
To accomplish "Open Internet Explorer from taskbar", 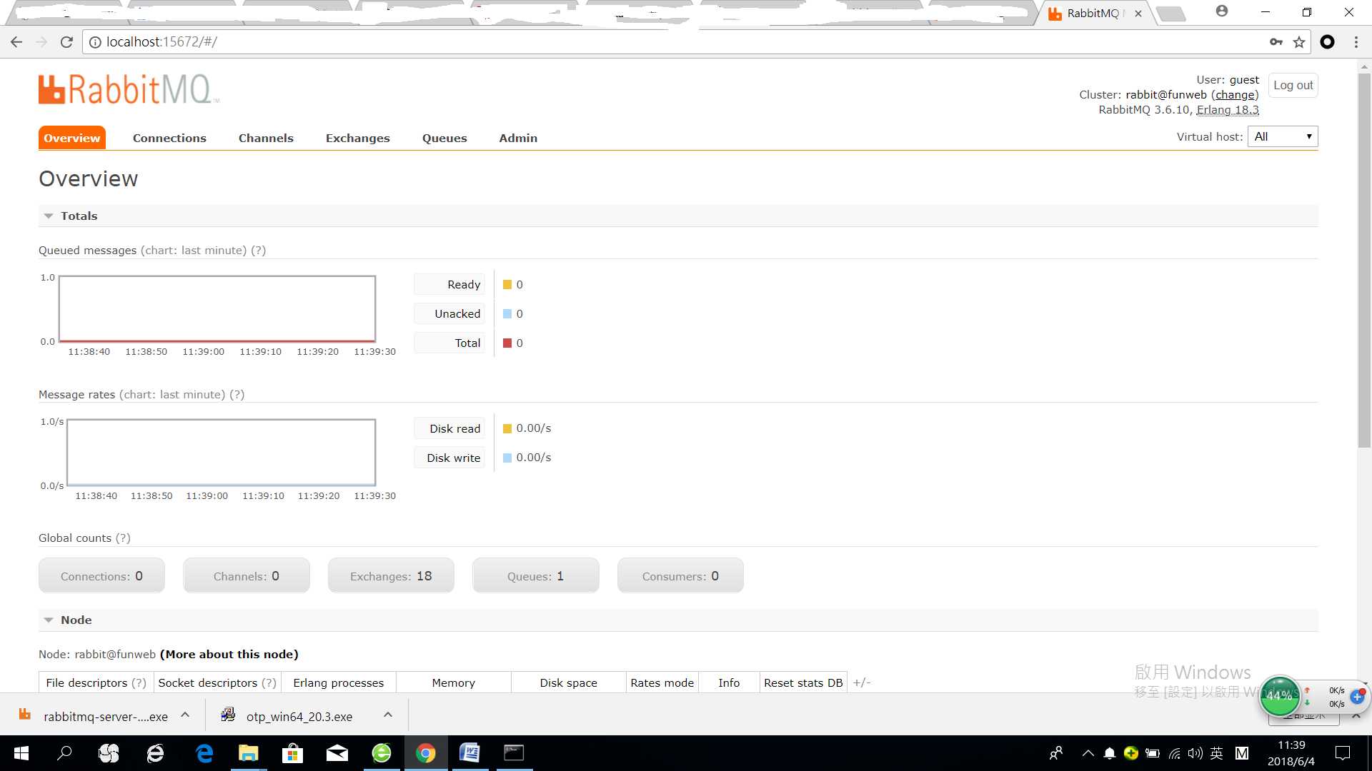I will [x=155, y=753].
